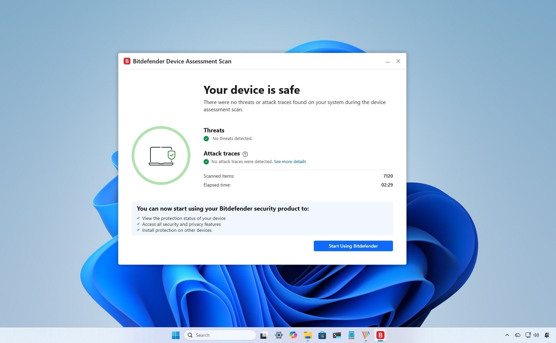The height and width of the screenshot is (343, 556).
Task: Click the Start Using Bitdefender button
Action: tap(353, 246)
